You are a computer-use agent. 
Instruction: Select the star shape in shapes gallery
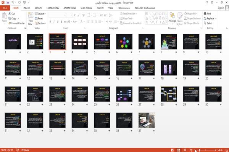[163, 22]
